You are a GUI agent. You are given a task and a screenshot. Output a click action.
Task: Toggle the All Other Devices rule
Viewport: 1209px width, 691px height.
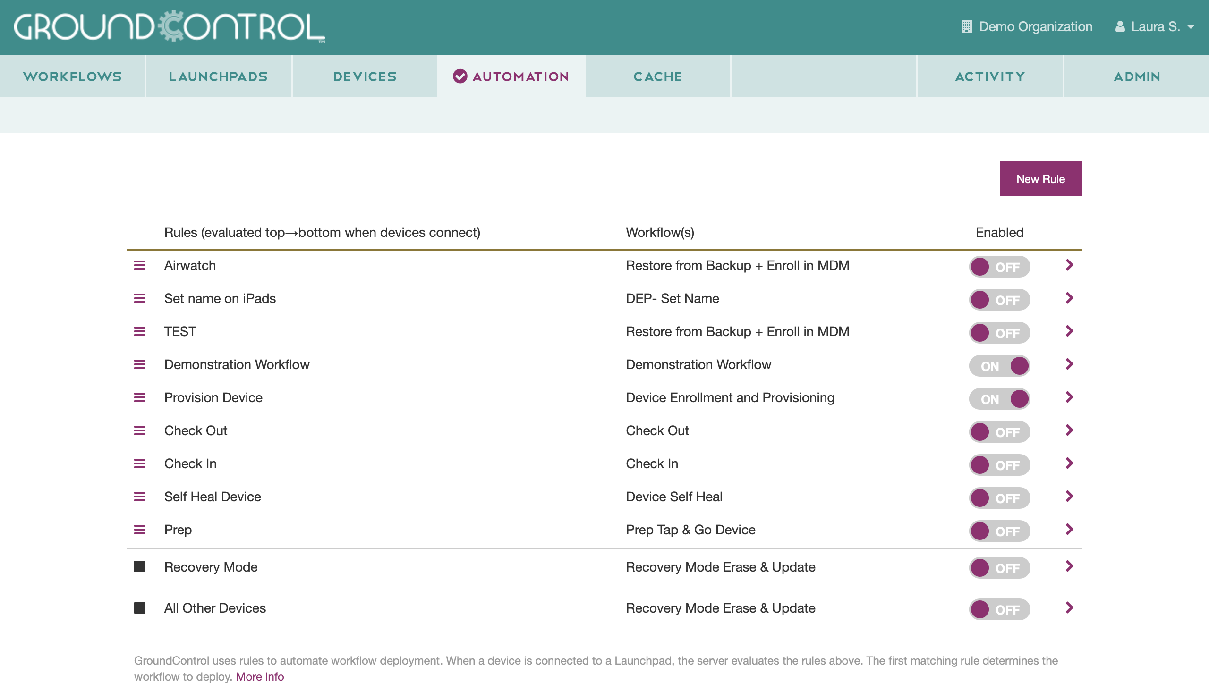click(x=999, y=610)
